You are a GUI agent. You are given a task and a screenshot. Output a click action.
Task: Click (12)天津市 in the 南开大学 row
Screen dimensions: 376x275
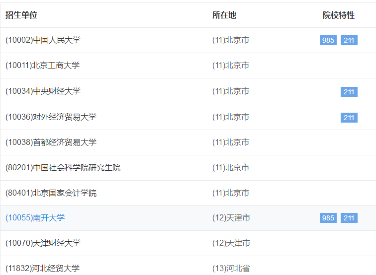pyautogui.click(x=231, y=218)
